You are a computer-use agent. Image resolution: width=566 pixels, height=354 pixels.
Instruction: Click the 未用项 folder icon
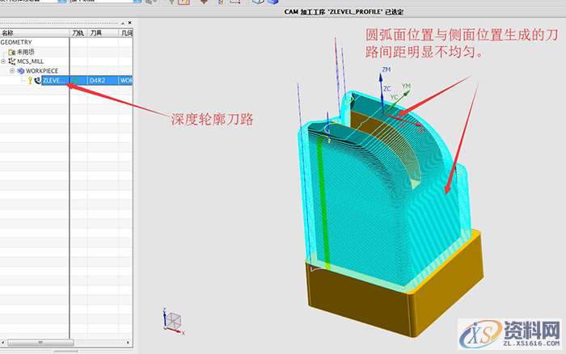[x=11, y=52]
